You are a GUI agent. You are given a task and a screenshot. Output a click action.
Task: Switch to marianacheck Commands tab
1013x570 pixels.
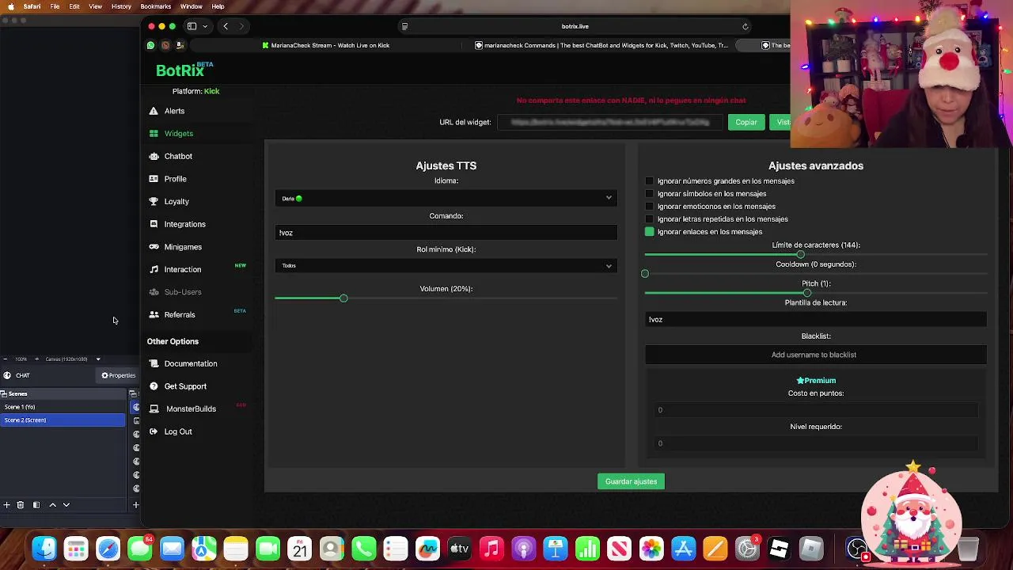[x=601, y=45]
